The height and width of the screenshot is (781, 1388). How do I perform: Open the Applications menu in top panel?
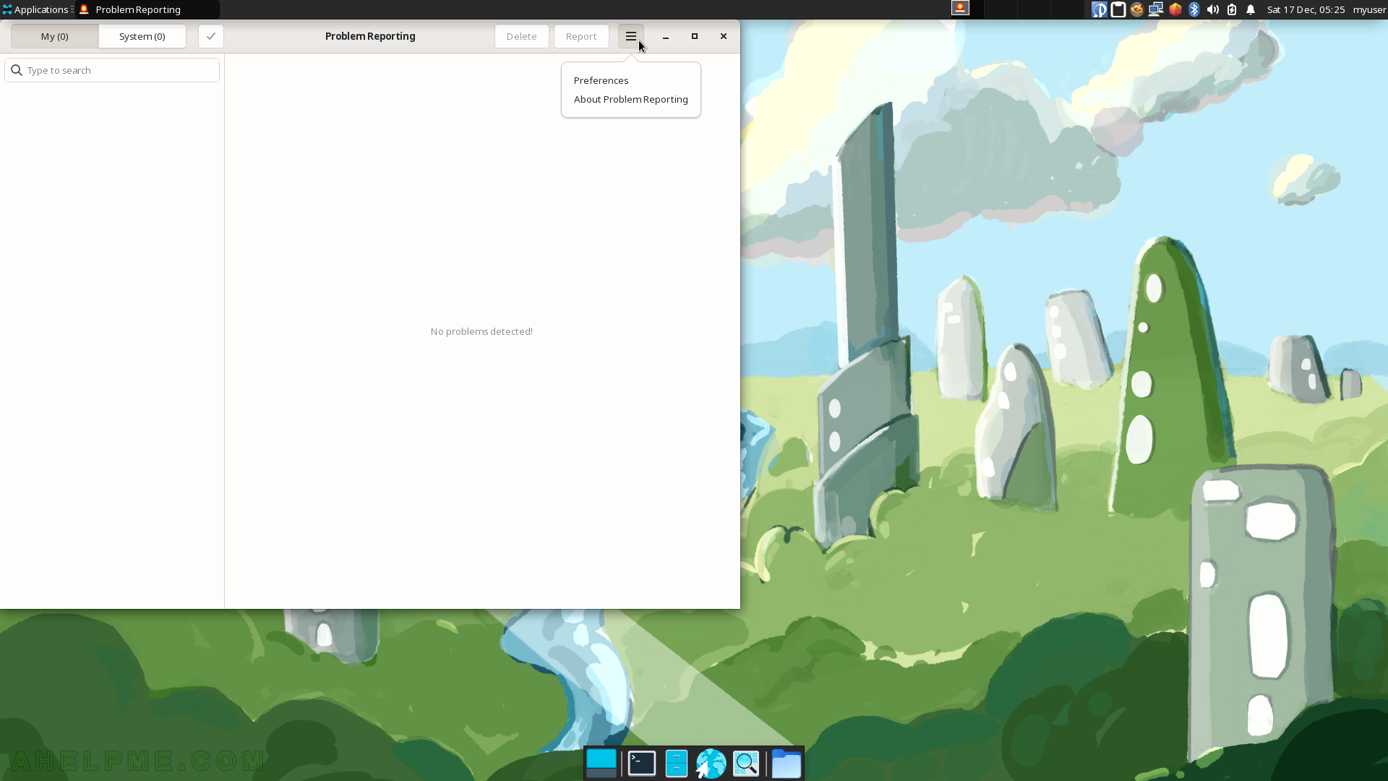[36, 9]
